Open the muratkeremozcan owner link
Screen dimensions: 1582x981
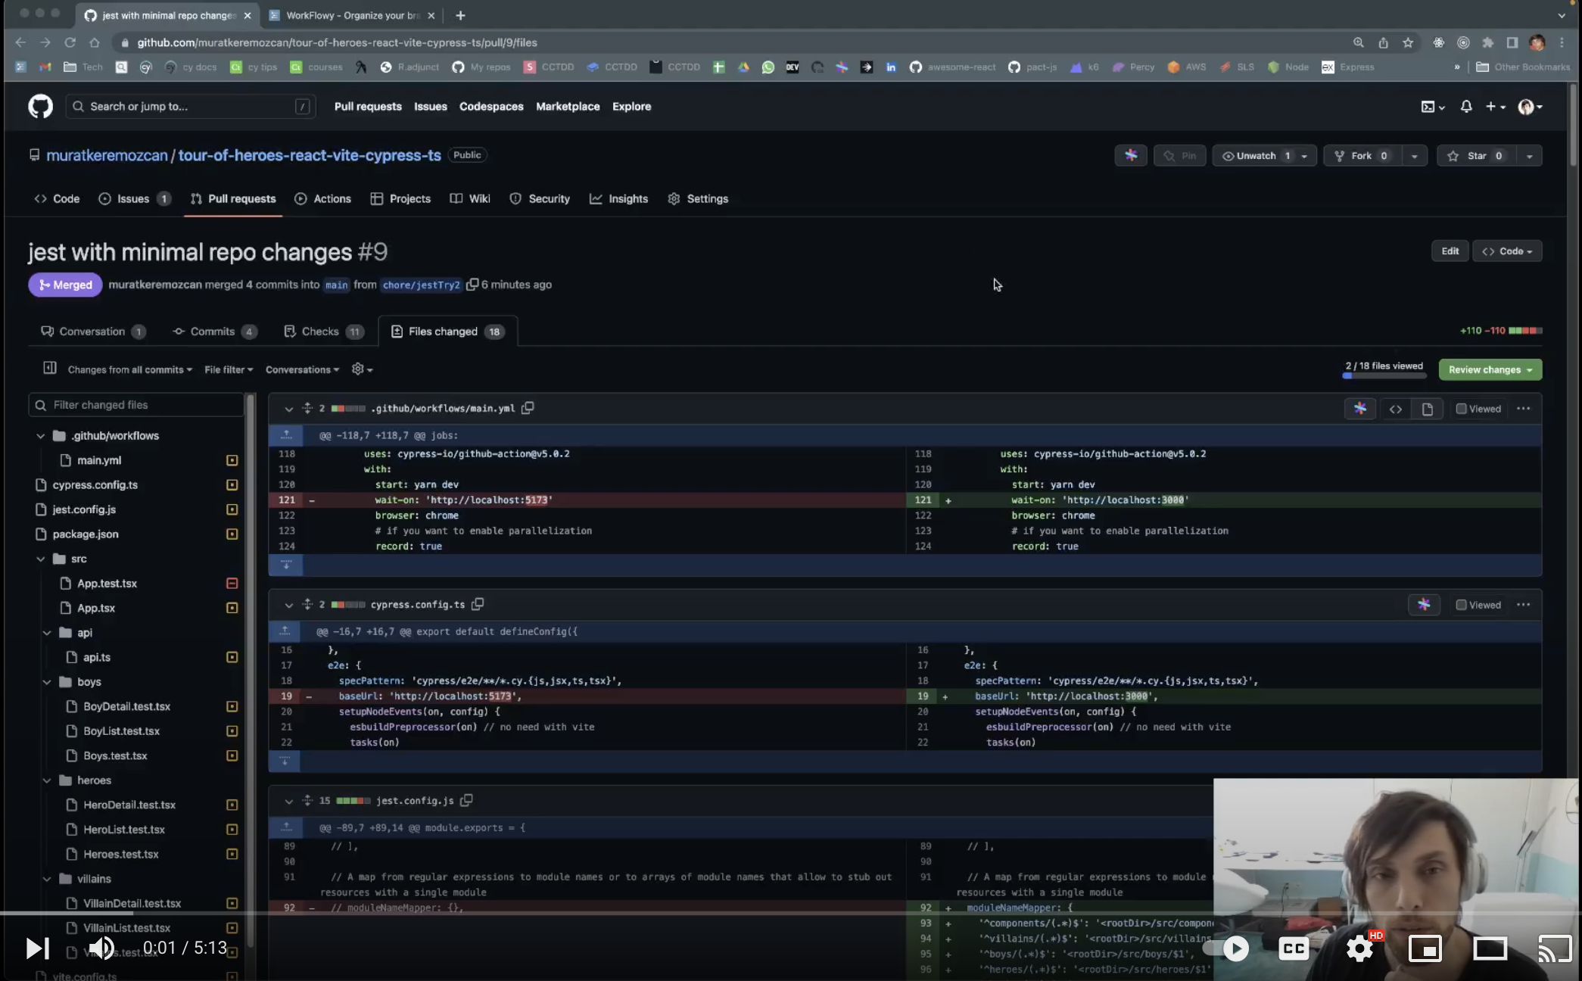pos(107,155)
